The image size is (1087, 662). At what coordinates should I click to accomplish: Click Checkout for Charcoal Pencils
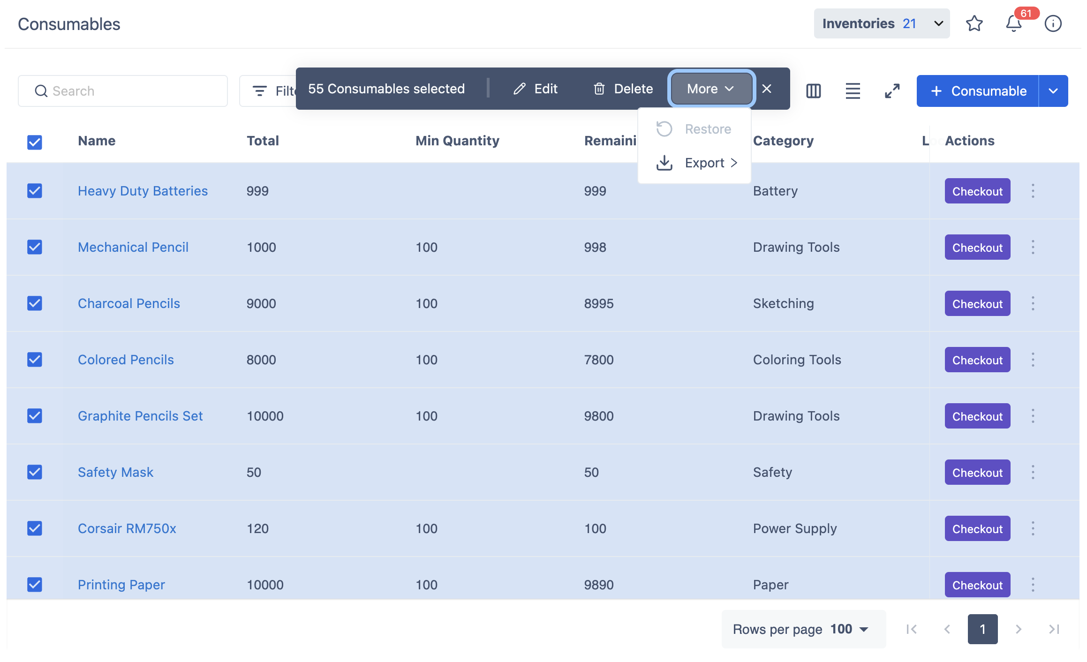pyautogui.click(x=977, y=303)
